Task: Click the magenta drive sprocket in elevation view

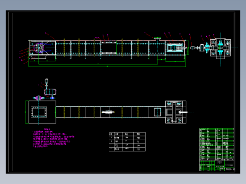Action: (x=39, y=48)
